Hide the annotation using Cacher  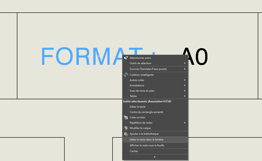[134, 151]
